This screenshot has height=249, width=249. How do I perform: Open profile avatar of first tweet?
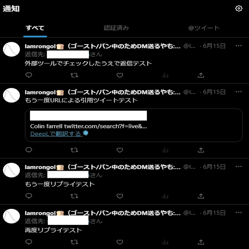pyautogui.click(x=11, y=49)
